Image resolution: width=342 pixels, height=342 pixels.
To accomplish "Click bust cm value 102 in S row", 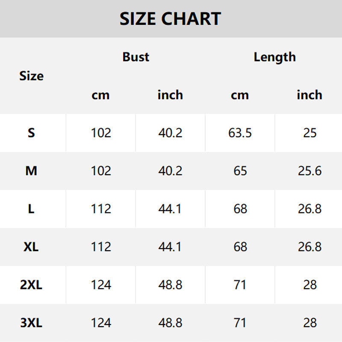I will (x=101, y=133).
